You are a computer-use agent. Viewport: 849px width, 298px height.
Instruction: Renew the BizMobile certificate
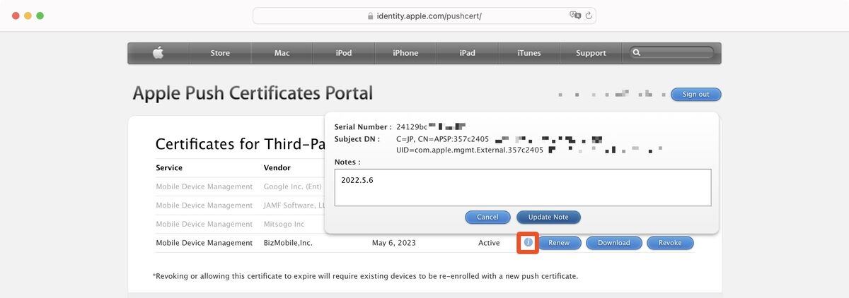[x=559, y=243]
